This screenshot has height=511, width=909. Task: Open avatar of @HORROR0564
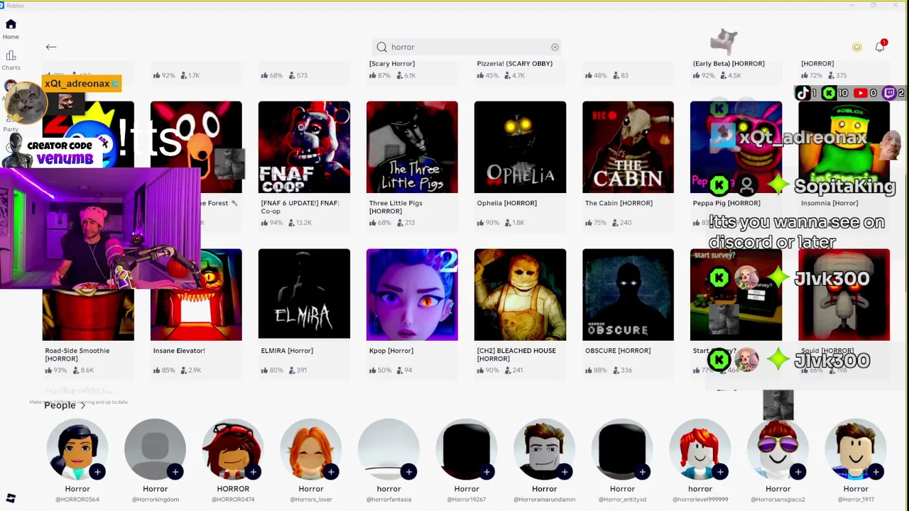click(x=77, y=450)
